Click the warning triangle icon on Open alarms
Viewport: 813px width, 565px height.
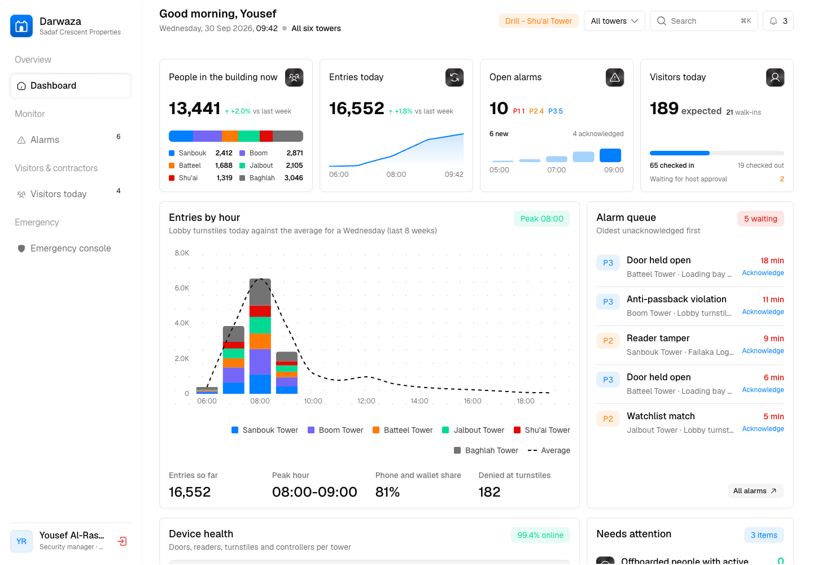click(x=615, y=77)
